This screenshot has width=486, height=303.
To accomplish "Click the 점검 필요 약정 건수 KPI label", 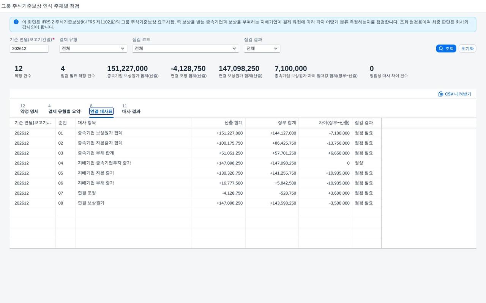I will 78,76.
